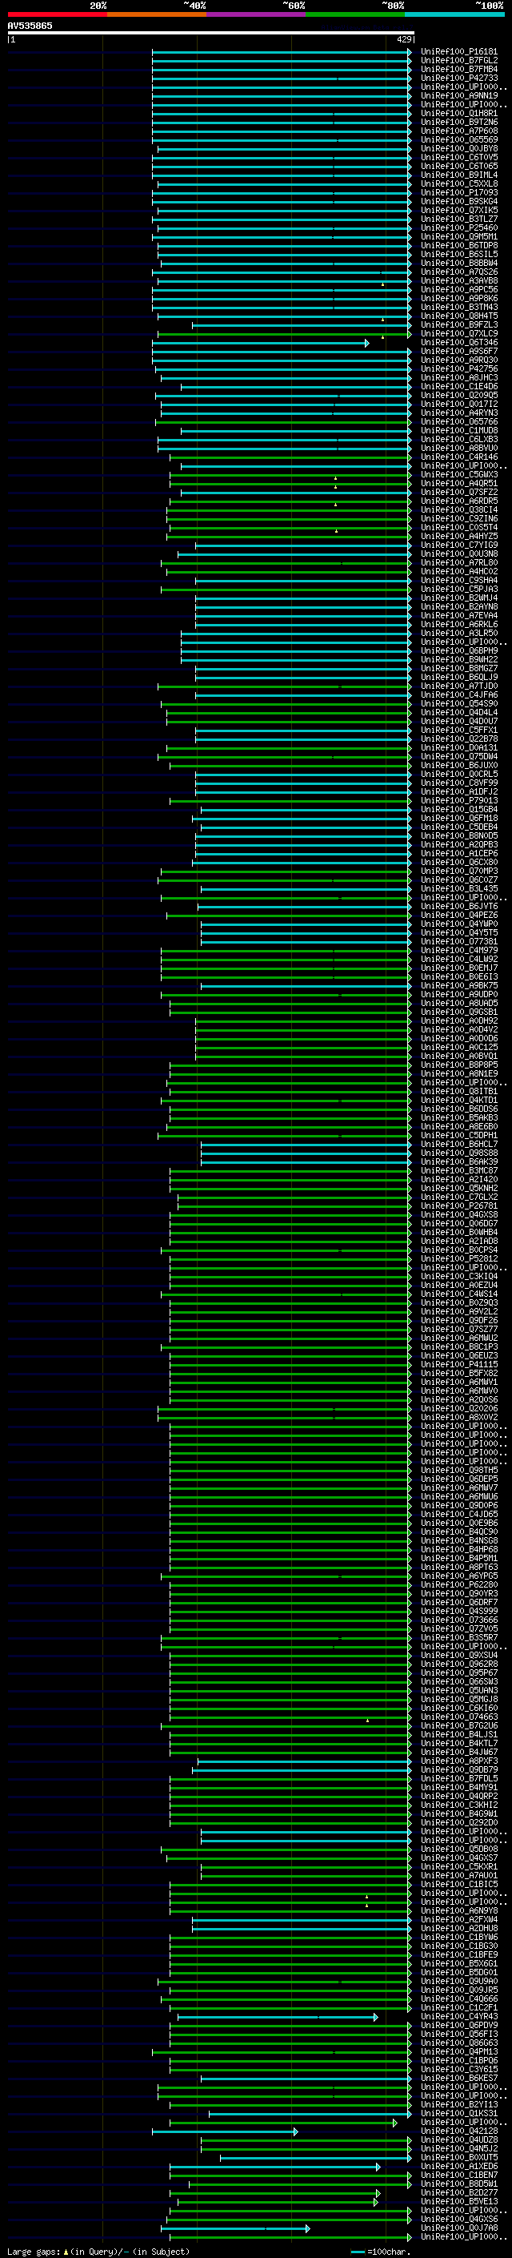Open hit UniRef100_O65569
The height and width of the screenshot is (2258, 512).
pyautogui.click(x=458, y=139)
